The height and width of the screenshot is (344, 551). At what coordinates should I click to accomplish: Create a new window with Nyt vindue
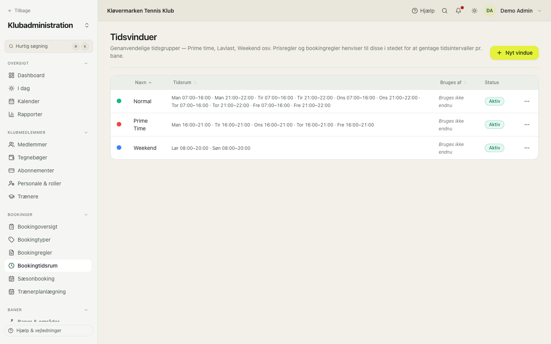point(514,53)
